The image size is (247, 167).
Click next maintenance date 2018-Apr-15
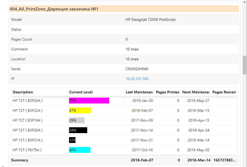(x=199, y=120)
